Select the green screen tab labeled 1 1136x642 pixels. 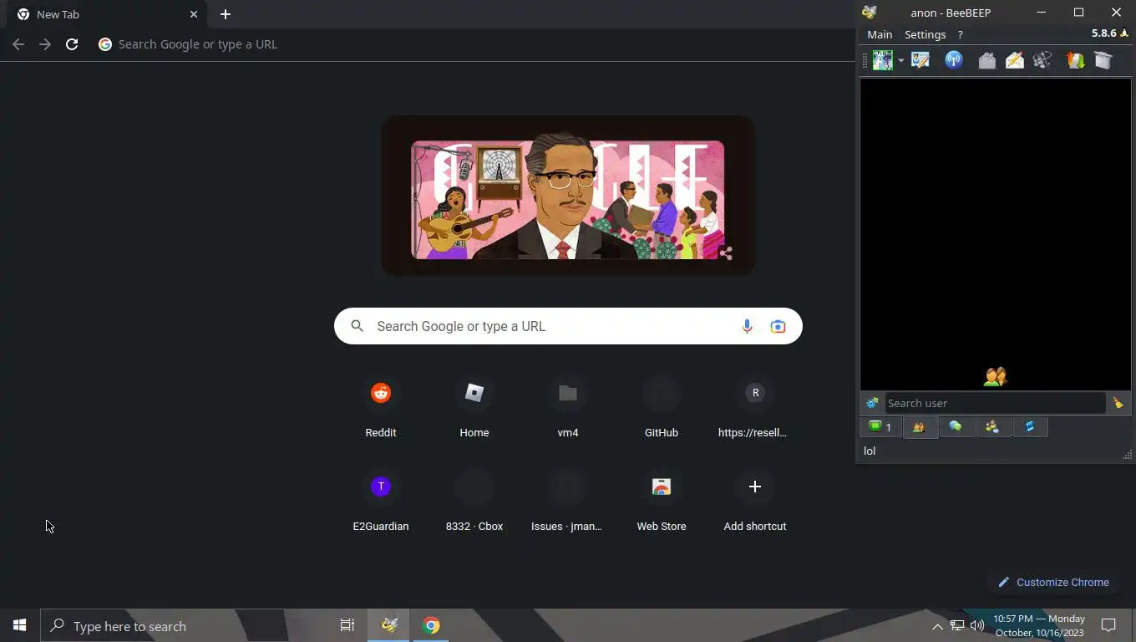tap(880, 427)
